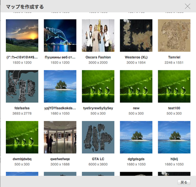Click the dgfgdsgds label

(x=136, y=159)
